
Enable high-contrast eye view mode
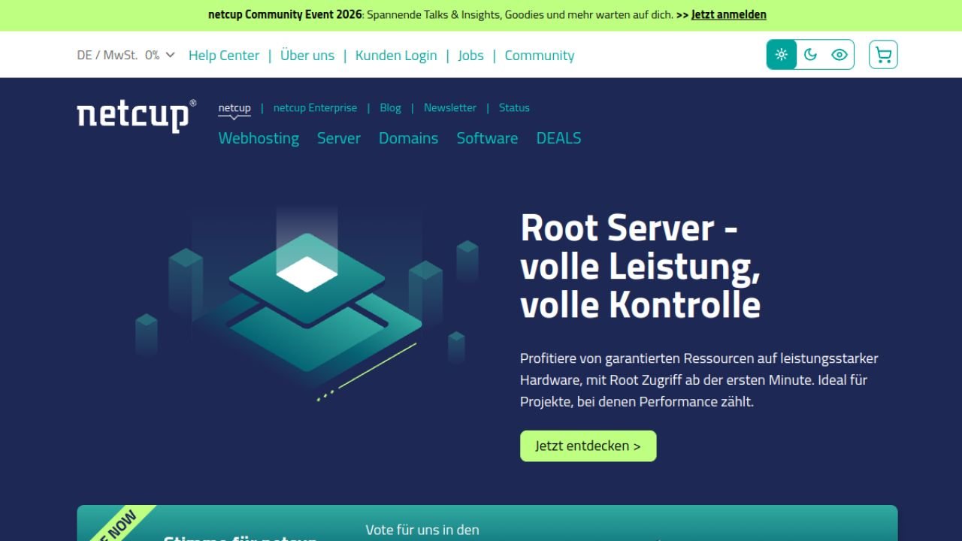pyautogui.click(x=839, y=55)
